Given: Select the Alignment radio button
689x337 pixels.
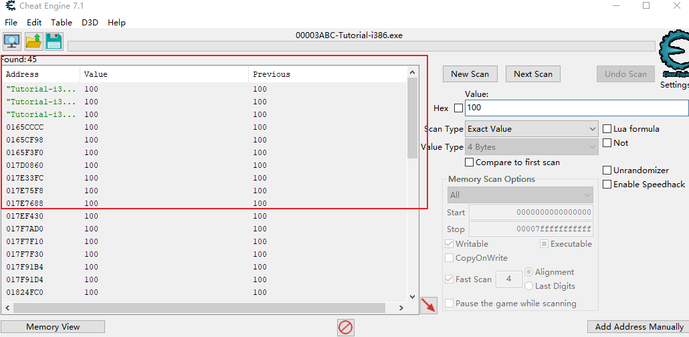Looking at the screenshot, I should point(529,272).
